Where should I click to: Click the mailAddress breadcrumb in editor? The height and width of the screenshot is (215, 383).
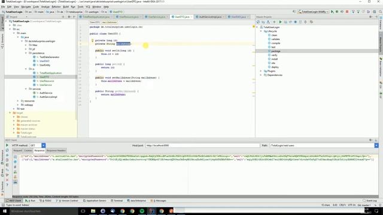pos(109,22)
